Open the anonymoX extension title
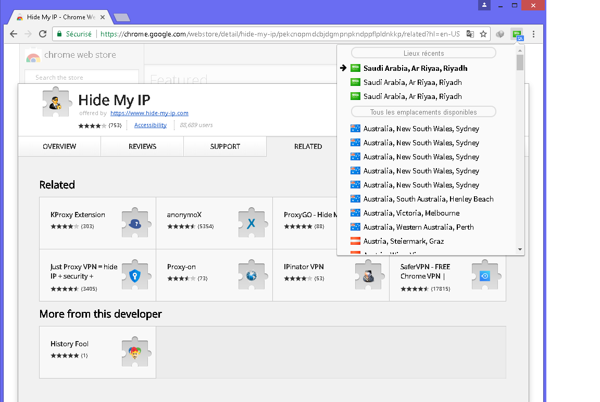The image size is (600, 402). (184, 215)
